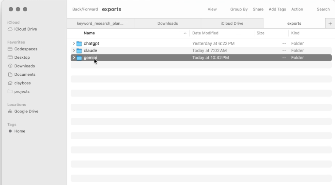
Task: Open the Group By menu
Action: click(239, 9)
